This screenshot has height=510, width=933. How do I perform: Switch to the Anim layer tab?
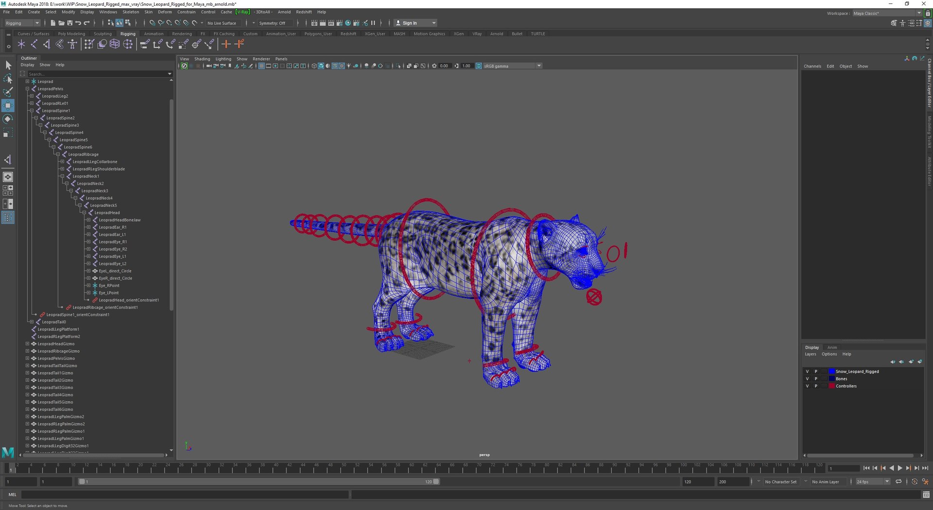832,347
